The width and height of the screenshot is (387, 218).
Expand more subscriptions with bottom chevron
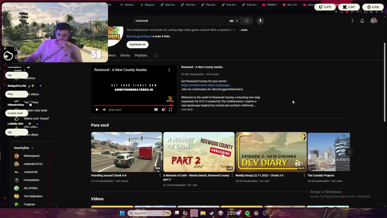[x=57, y=206]
